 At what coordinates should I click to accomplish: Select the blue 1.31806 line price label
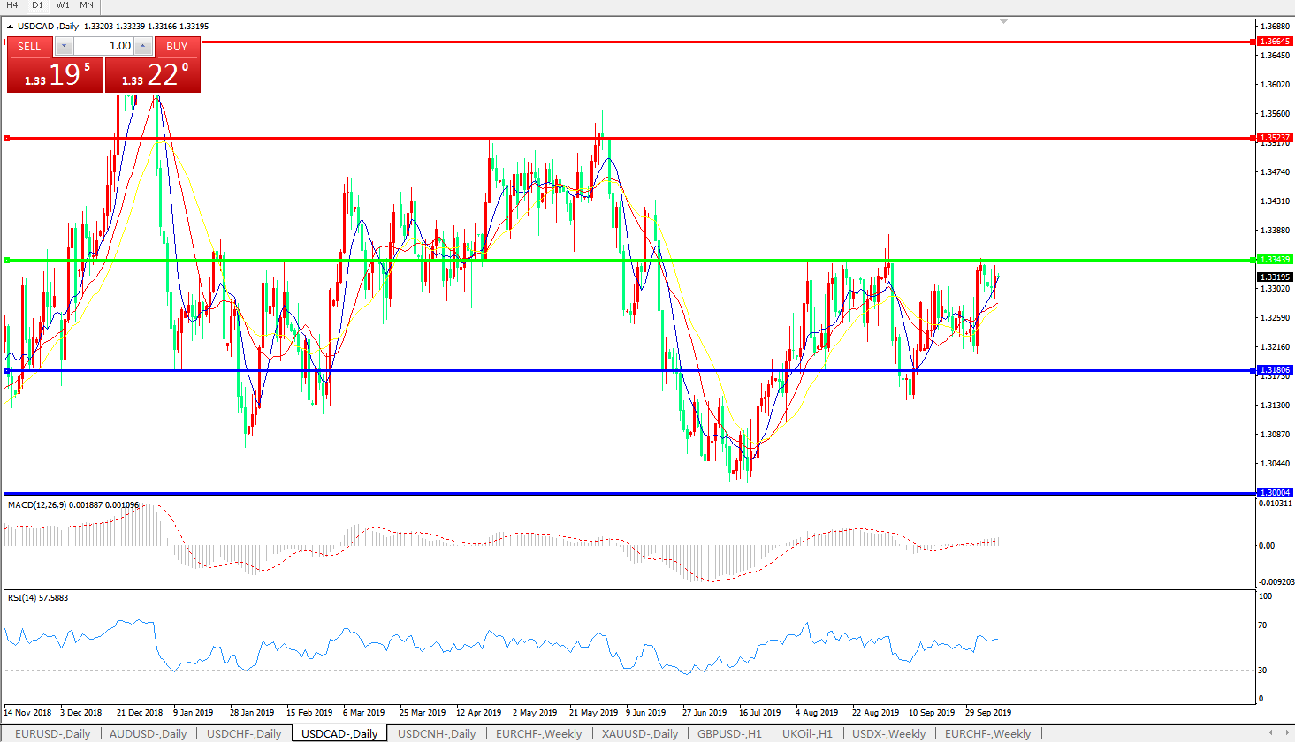pyautogui.click(x=1275, y=370)
